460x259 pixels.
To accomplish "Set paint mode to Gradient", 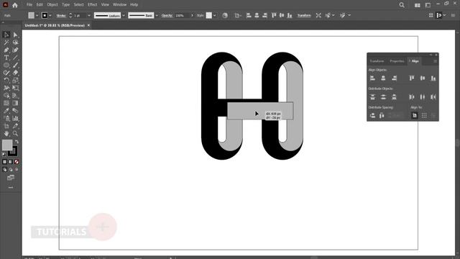I will pos(11,162).
